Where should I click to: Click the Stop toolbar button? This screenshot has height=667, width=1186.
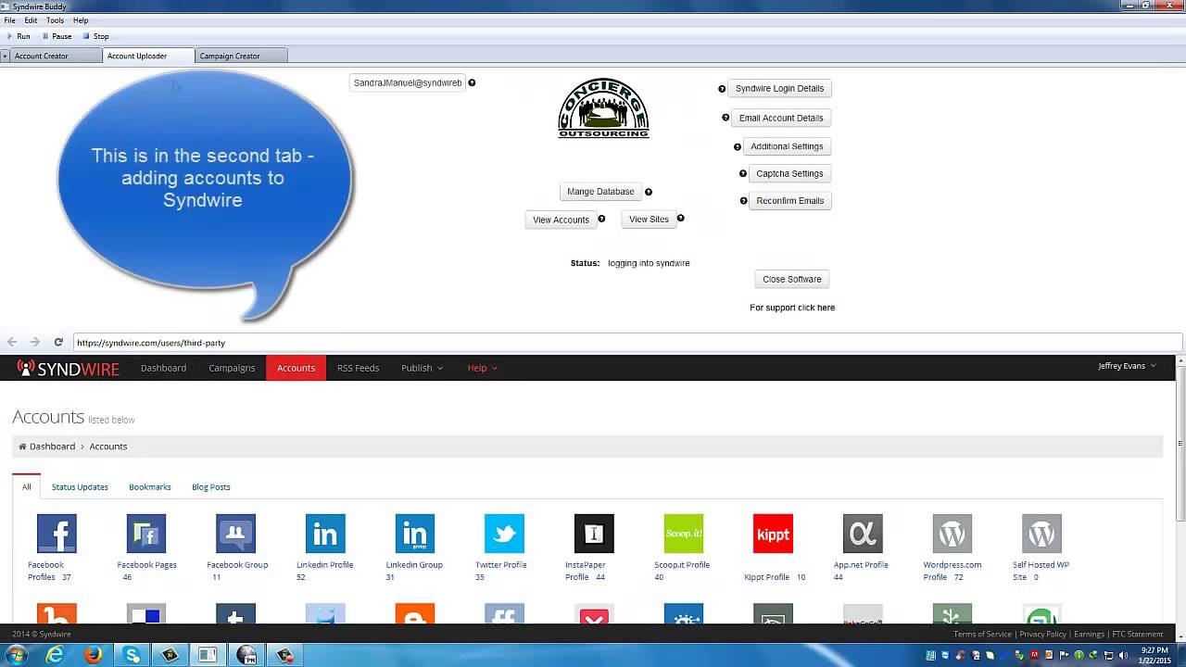coord(95,36)
